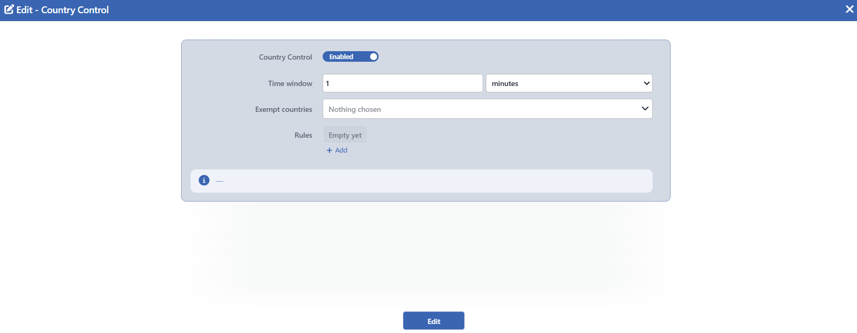Click the 'Time window' label
The height and width of the screenshot is (333, 857).
point(290,83)
